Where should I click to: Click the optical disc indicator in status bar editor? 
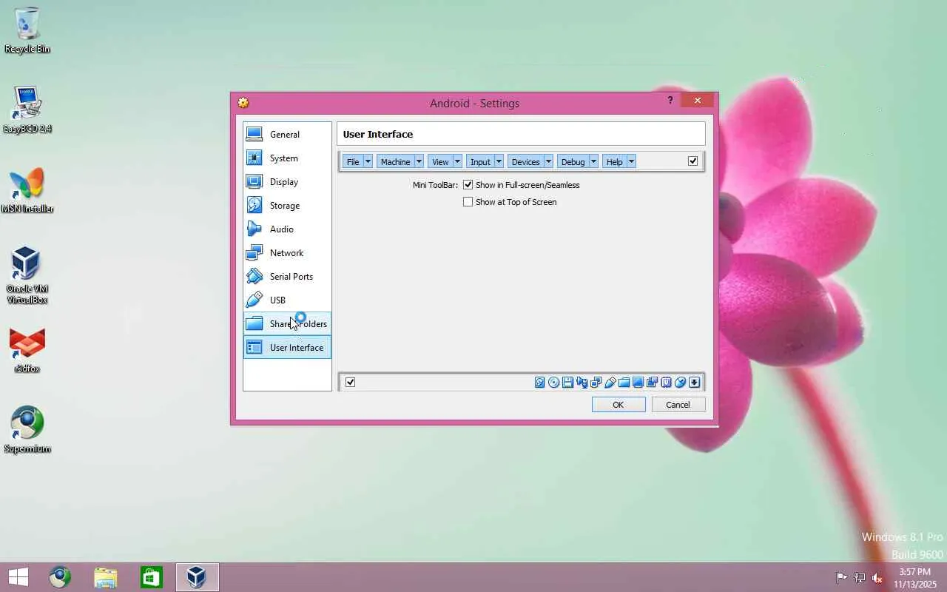(553, 383)
